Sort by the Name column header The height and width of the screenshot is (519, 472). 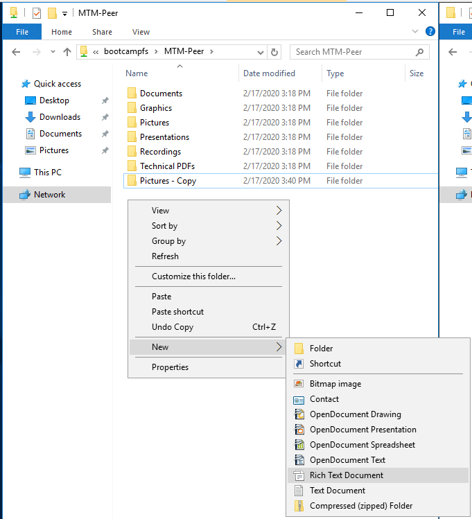point(137,73)
